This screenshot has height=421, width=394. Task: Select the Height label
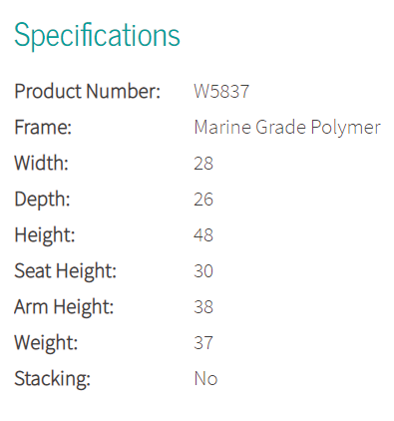tap(45, 235)
